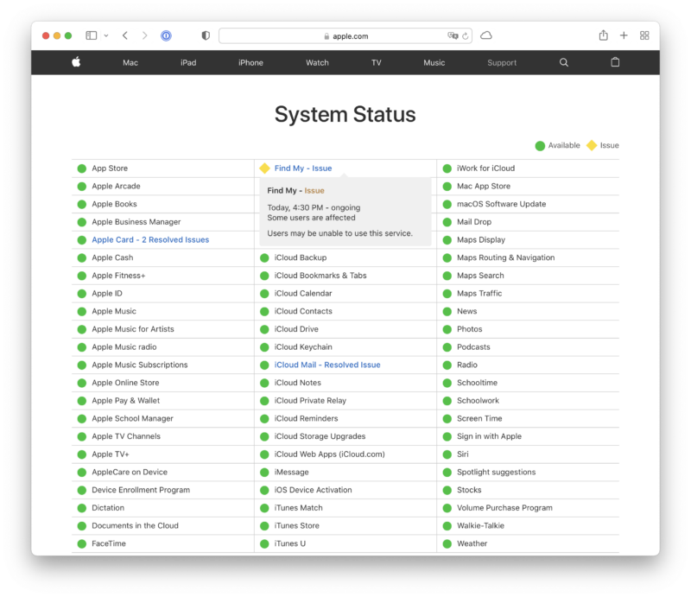Open the Share icon in toolbar
This screenshot has height=597, width=691.
[603, 35]
